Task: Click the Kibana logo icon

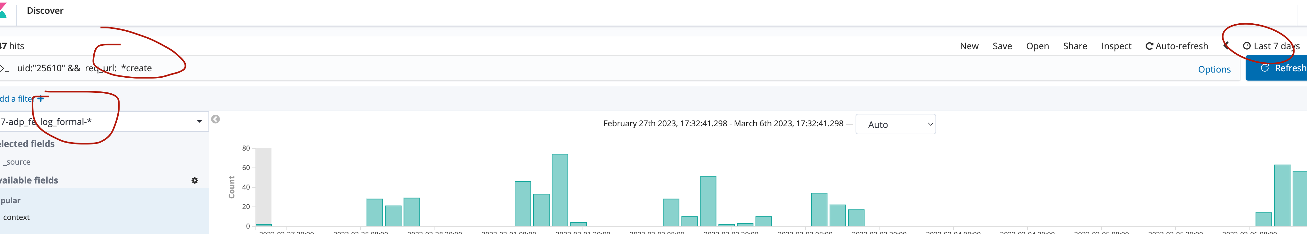Action: [3, 11]
